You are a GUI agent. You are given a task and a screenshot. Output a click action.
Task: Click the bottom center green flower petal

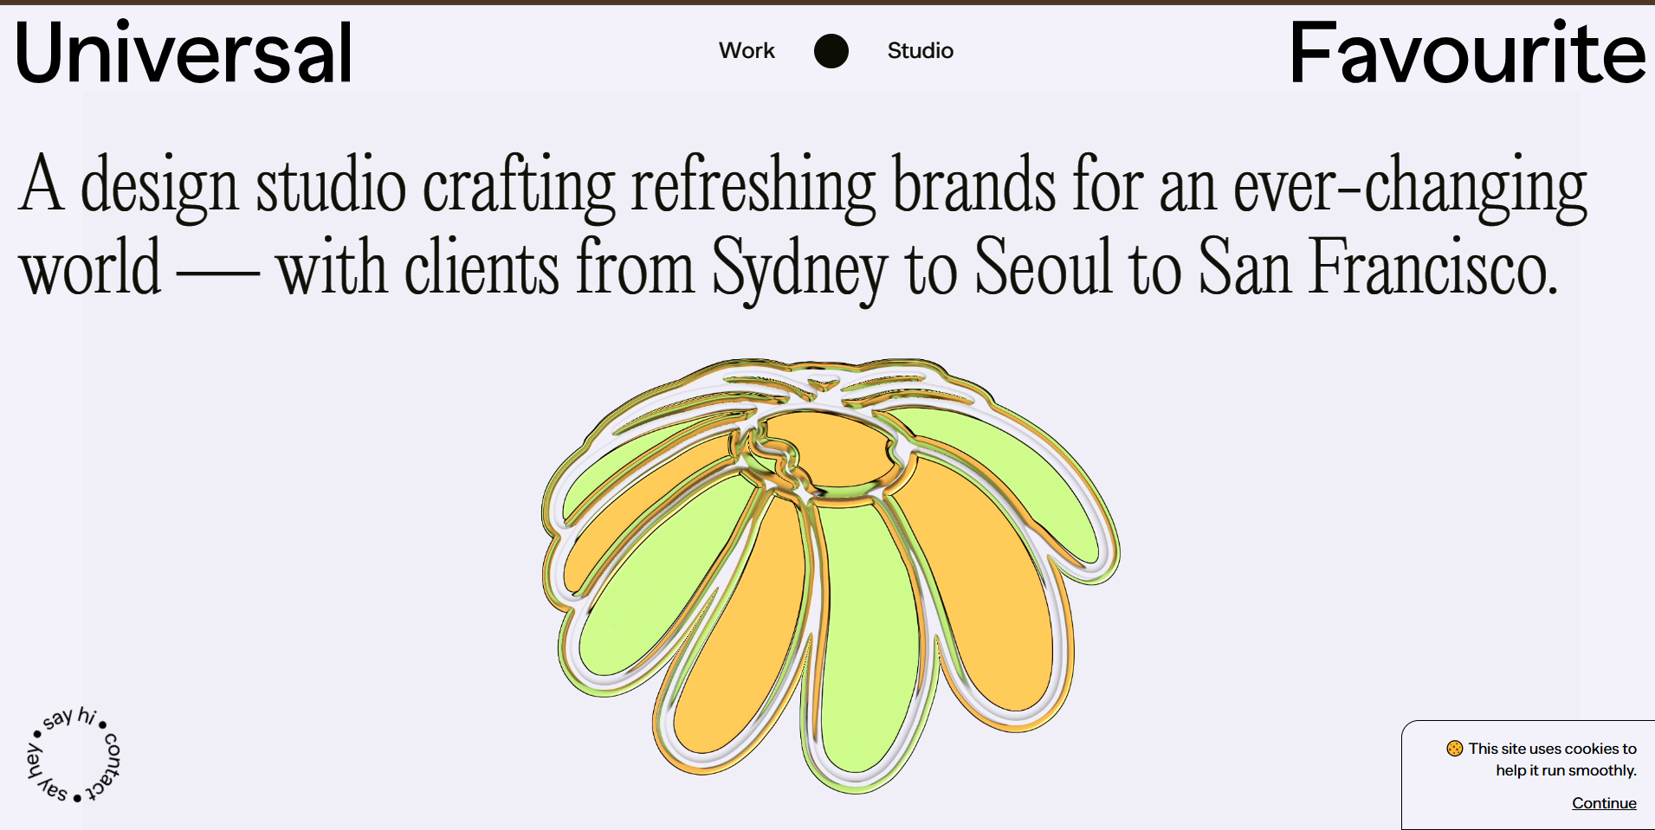click(868, 640)
